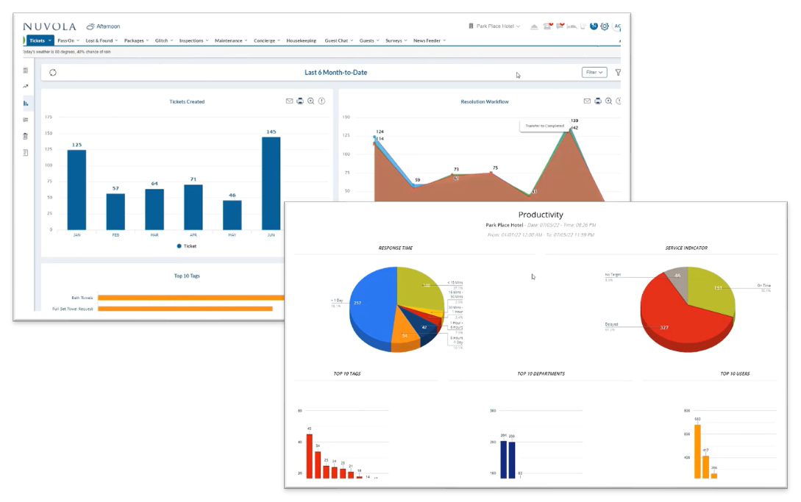The height and width of the screenshot is (502, 801).
Task: Print the Resolution Workflow chart
Action: (x=598, y=101)
